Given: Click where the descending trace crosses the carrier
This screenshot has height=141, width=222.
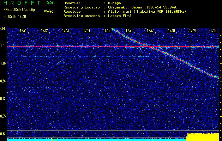Looking at the screenshot, I should point(150,47).
